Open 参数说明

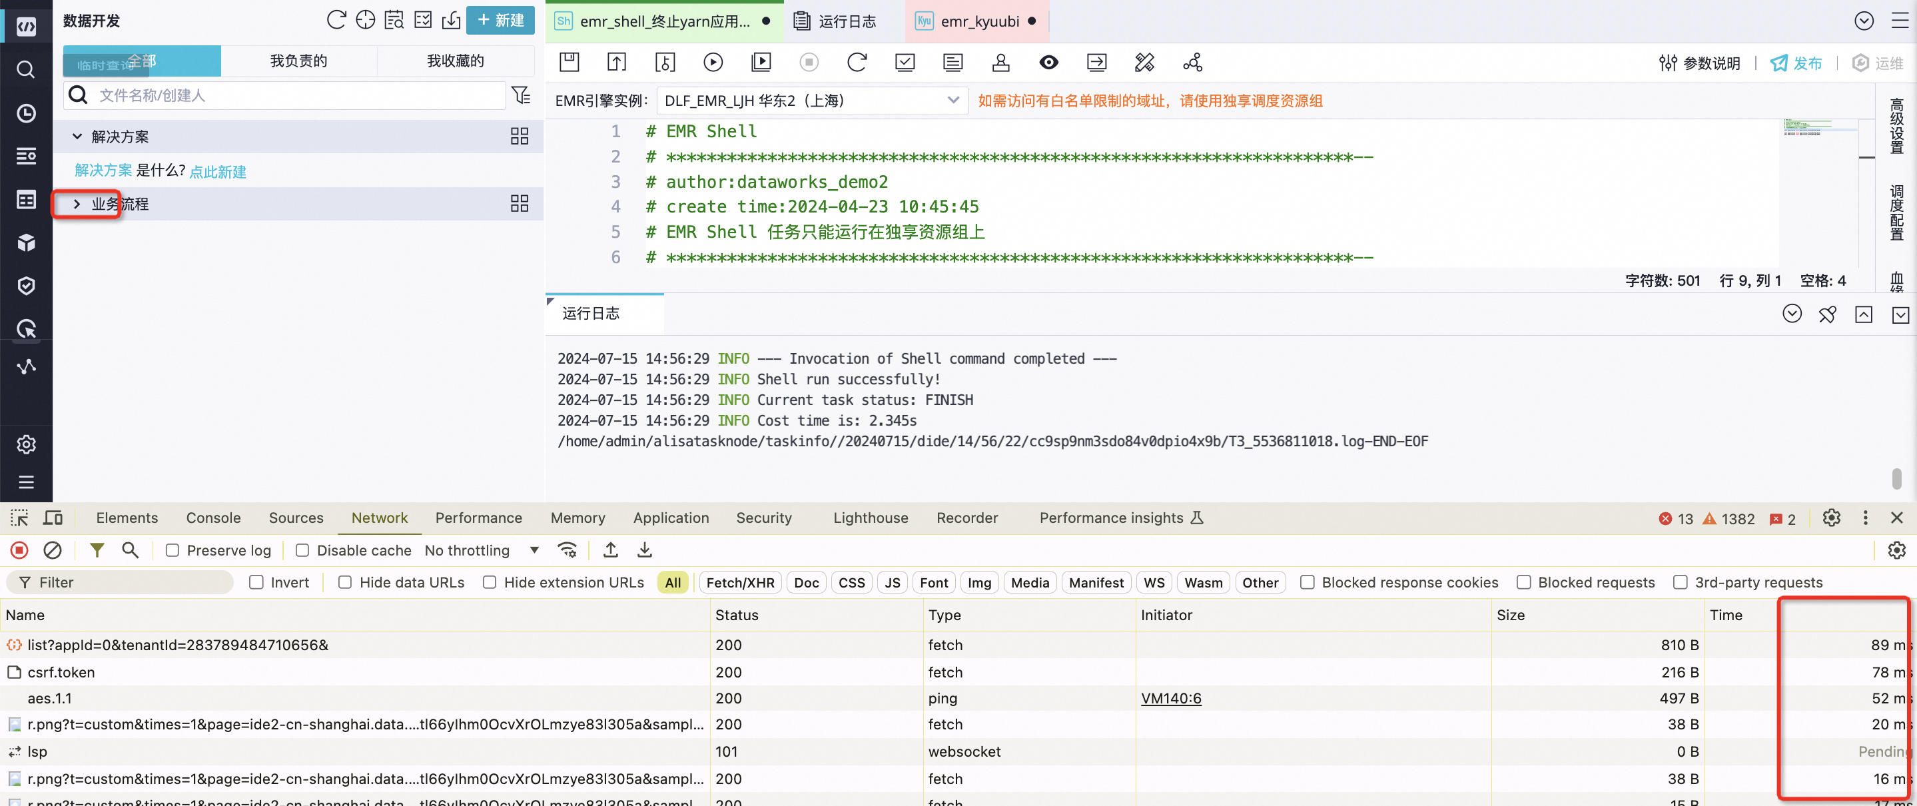(x=1699, y=63)
